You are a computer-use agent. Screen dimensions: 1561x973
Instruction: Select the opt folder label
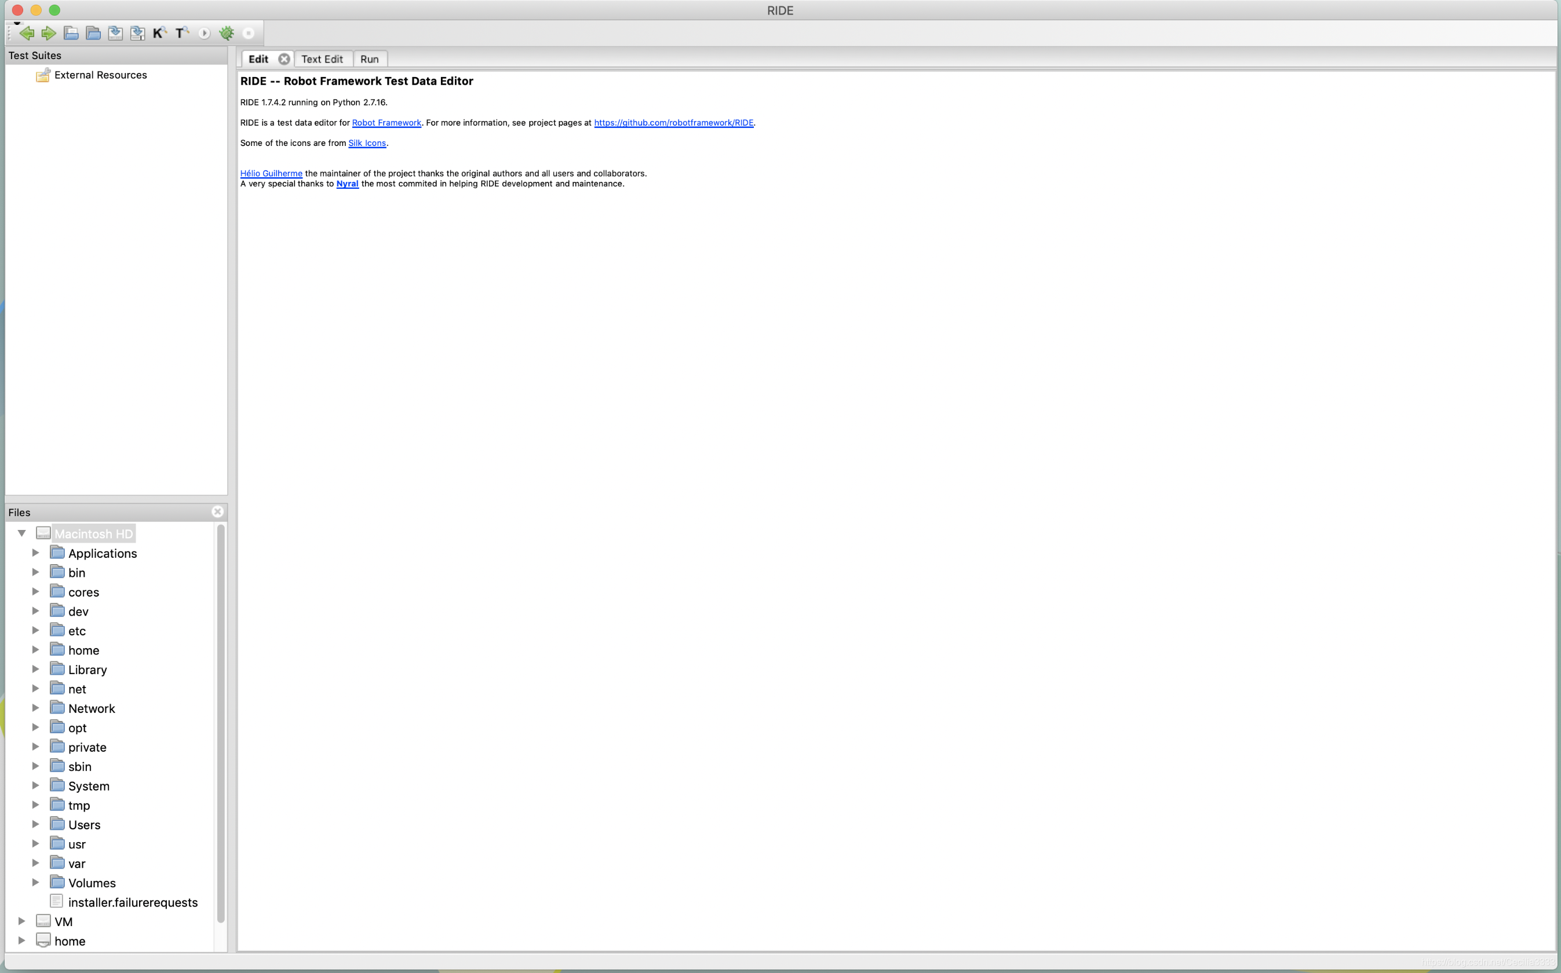(x=77, y=728)
